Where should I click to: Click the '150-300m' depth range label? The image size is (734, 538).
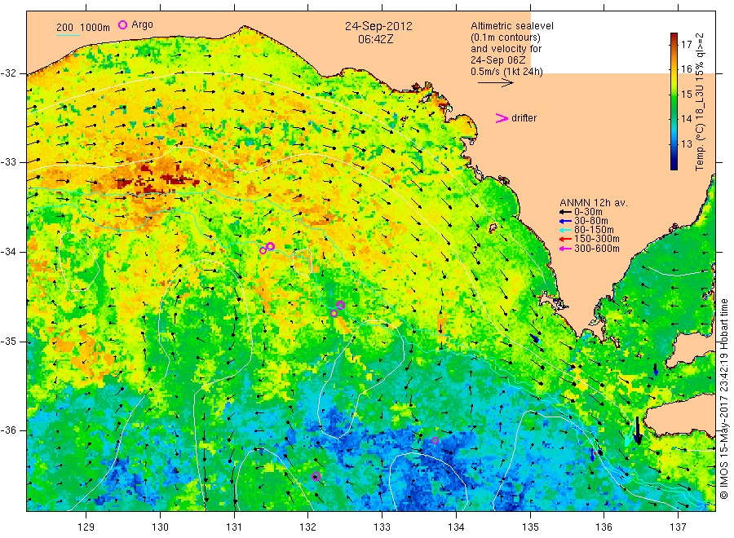click(x=597, y=239)
